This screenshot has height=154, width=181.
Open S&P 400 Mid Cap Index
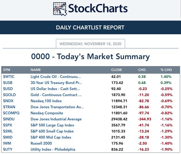tap(51, 137)
